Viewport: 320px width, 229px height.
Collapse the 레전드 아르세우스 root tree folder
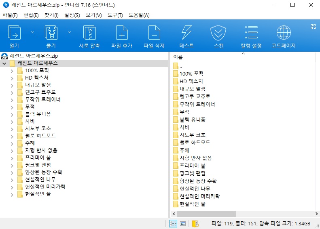pyautogui.click(x=4, y=63)
